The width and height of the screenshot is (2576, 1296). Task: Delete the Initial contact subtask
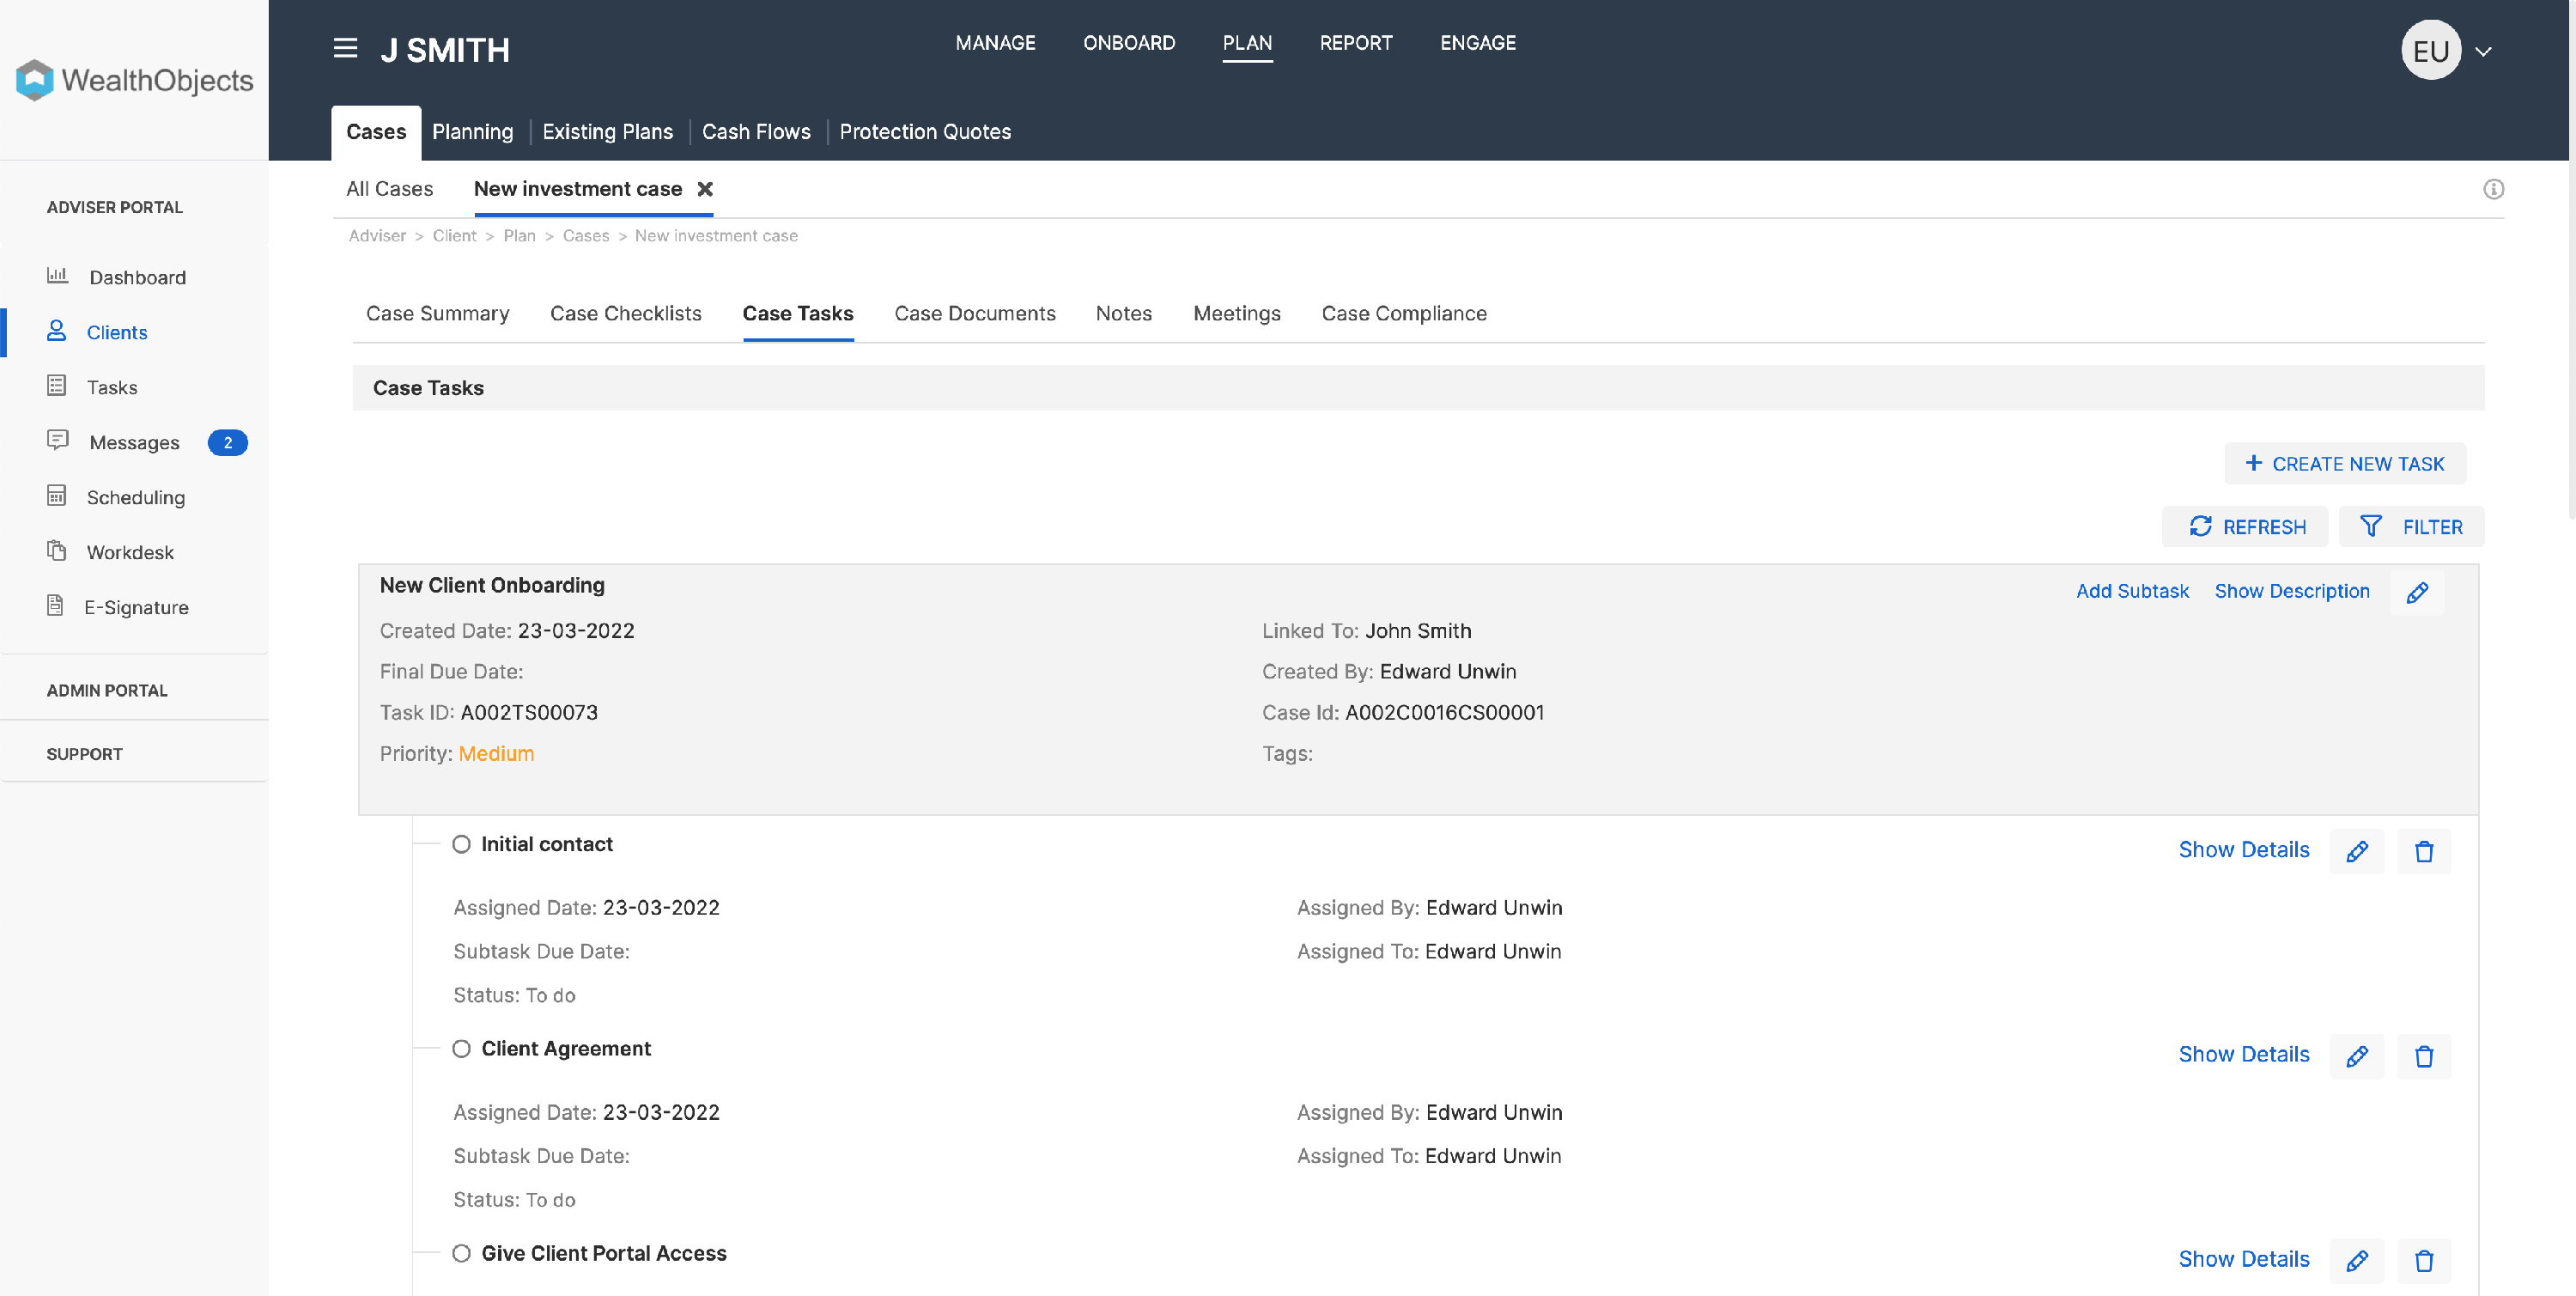click(x=2423, y=851)
